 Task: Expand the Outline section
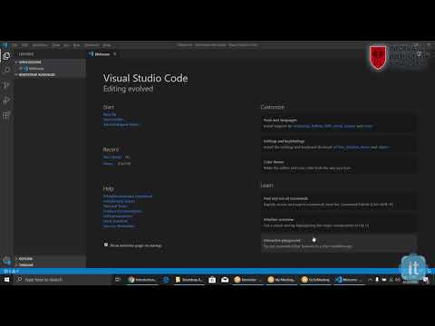tap(50, 259)
